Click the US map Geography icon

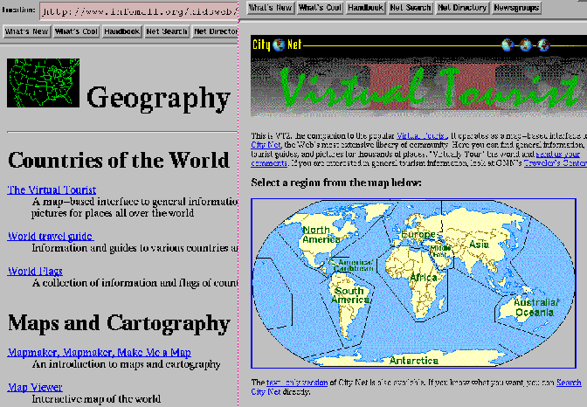(43, 83)
